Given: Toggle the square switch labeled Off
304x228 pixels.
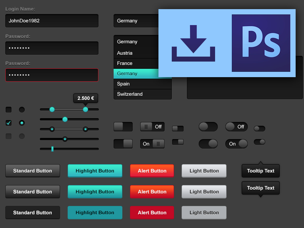Looking at the screenshot, I should click(152, 127).
